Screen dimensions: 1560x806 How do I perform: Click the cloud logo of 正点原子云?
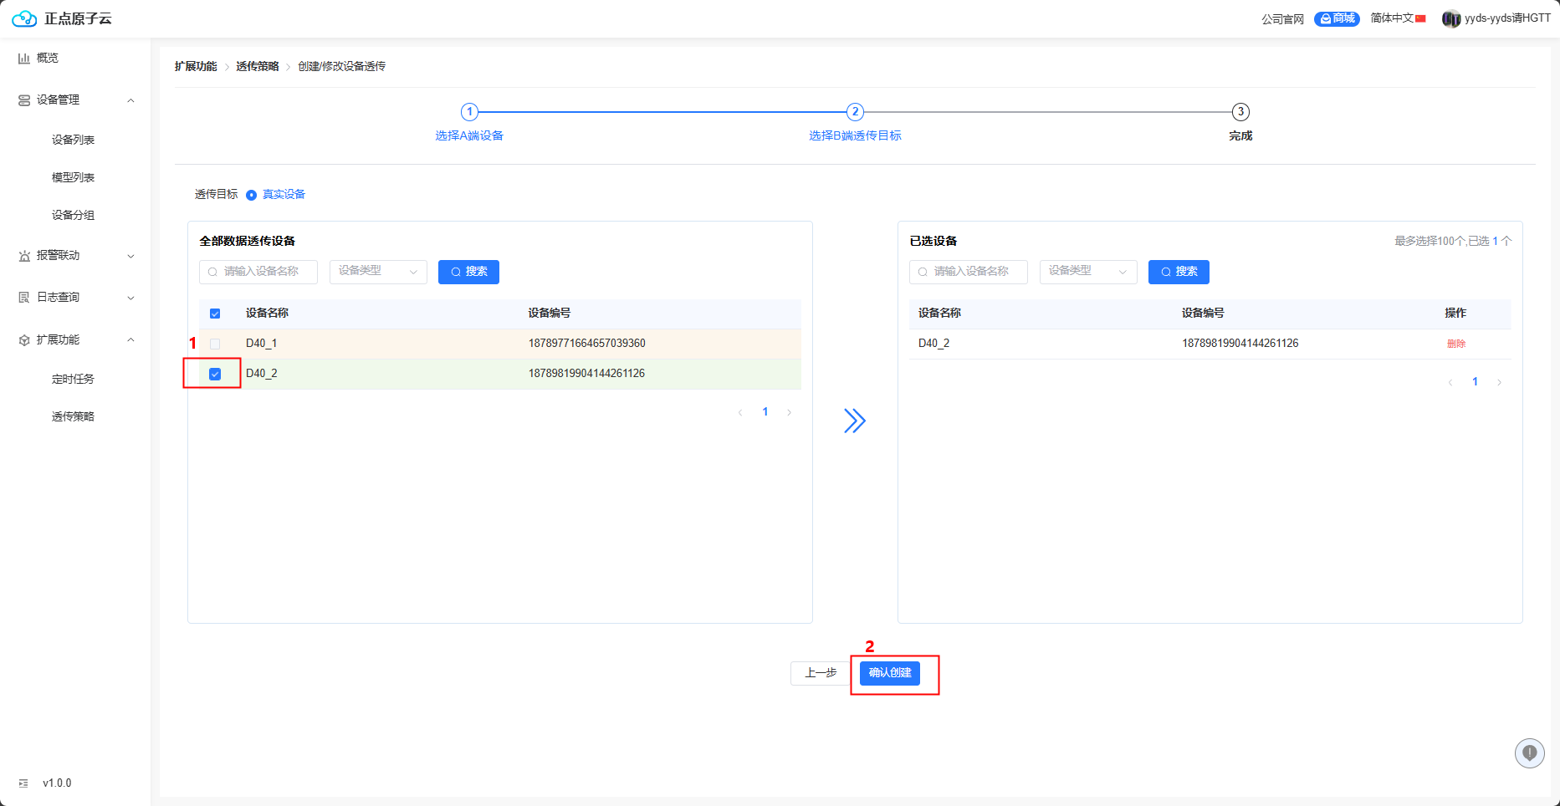click(24, 18)
